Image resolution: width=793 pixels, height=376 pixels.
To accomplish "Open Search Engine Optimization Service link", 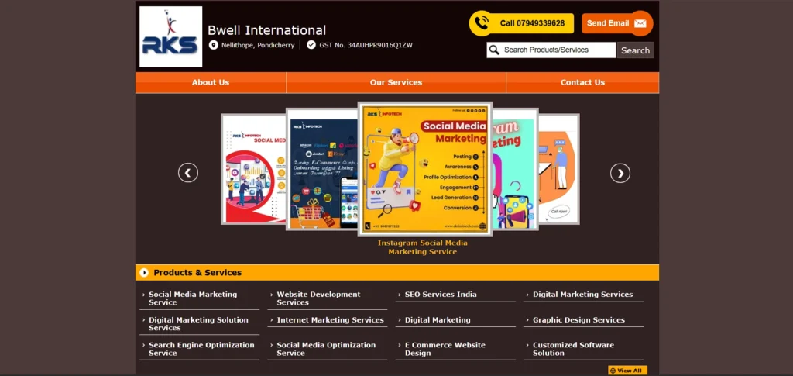I will tap(201, 349).
